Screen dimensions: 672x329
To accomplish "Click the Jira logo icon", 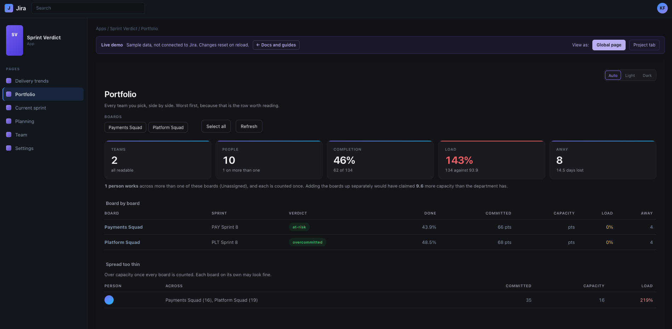I will coord(9,8).
